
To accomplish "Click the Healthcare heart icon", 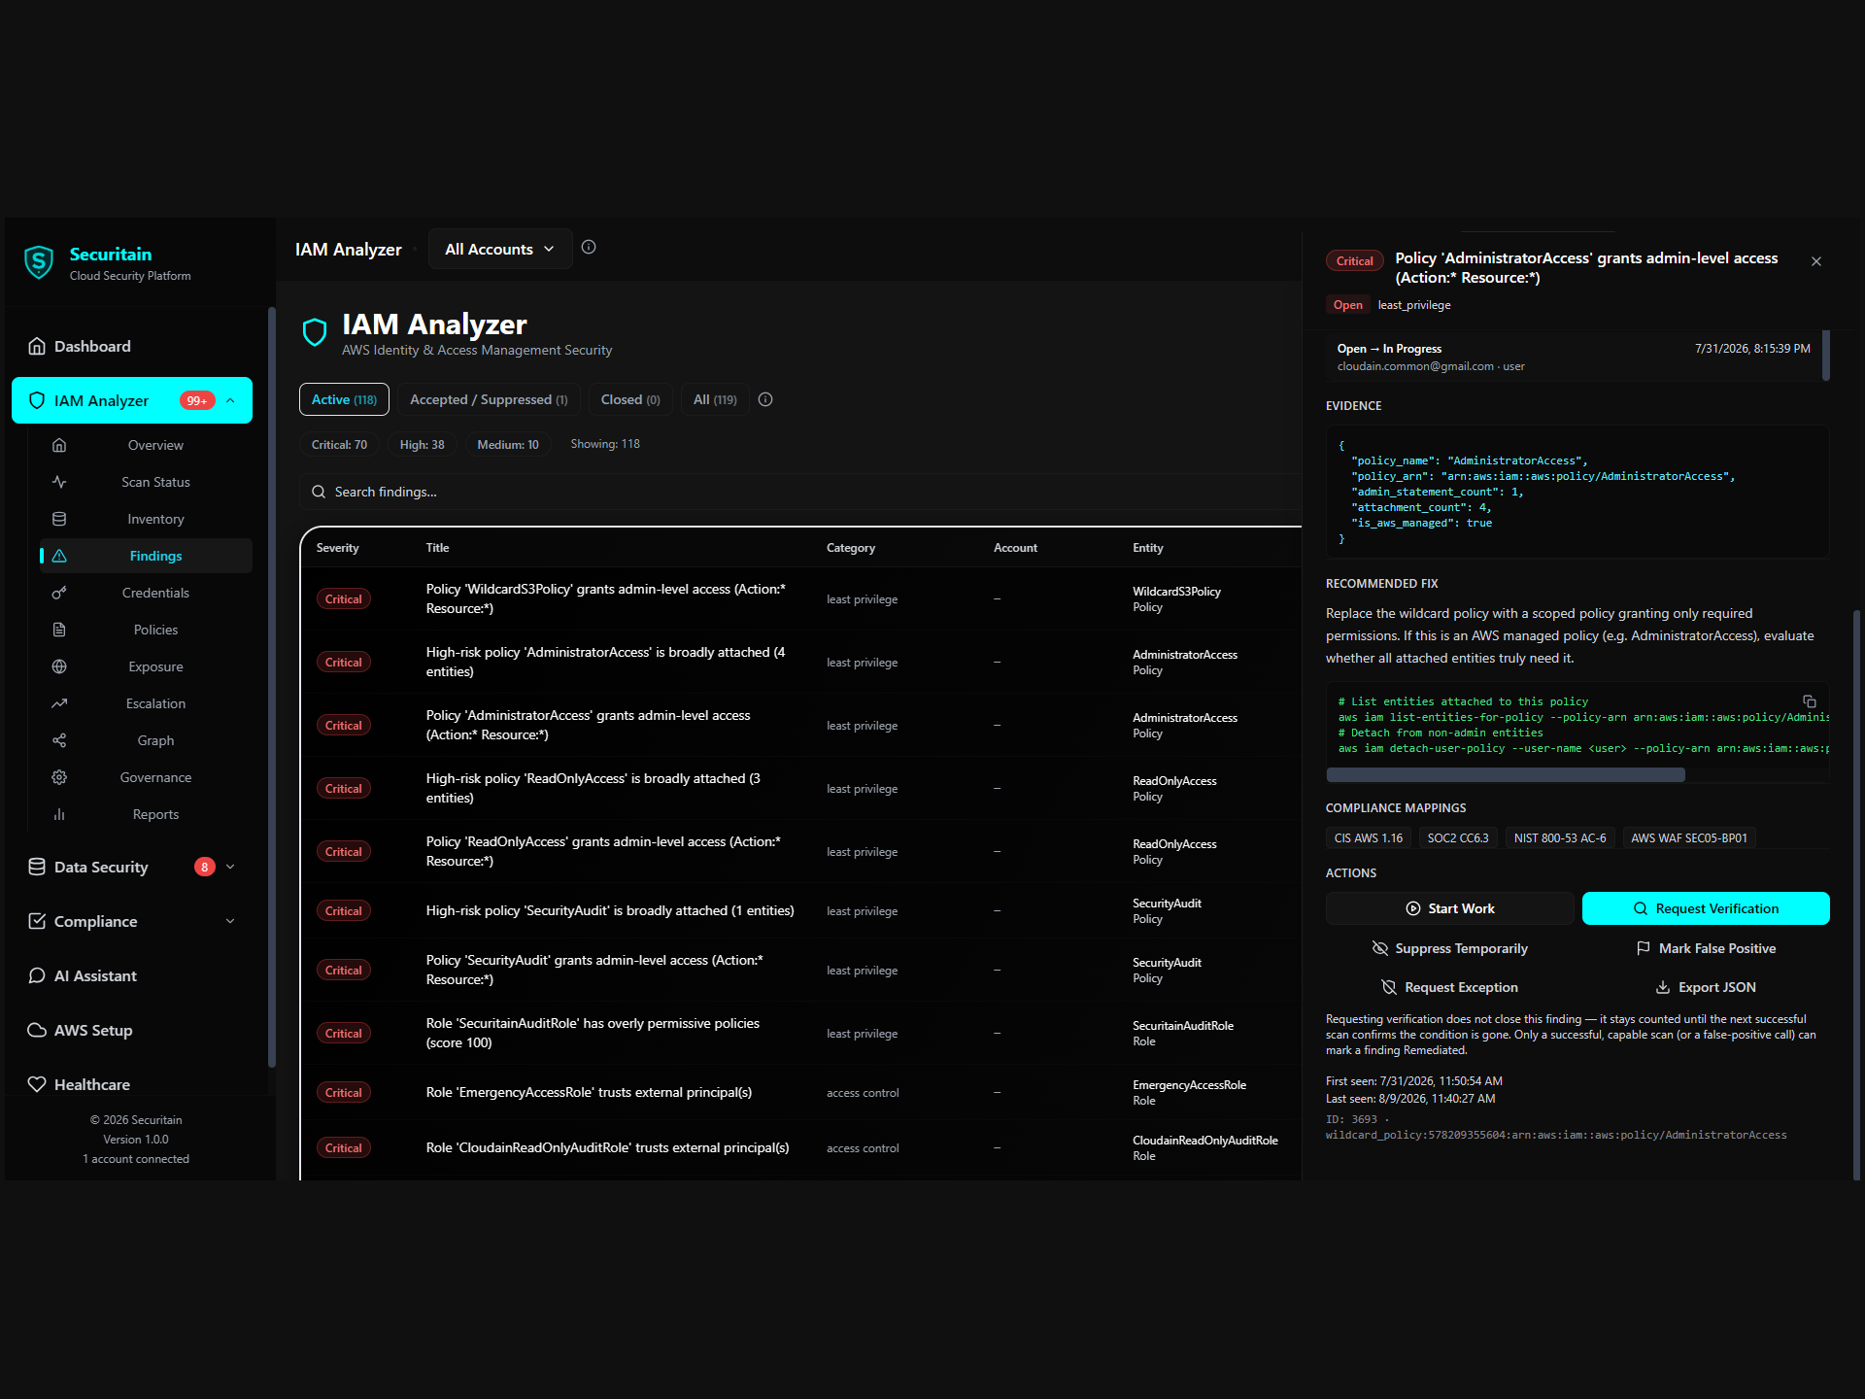I will pos(37,1085).
